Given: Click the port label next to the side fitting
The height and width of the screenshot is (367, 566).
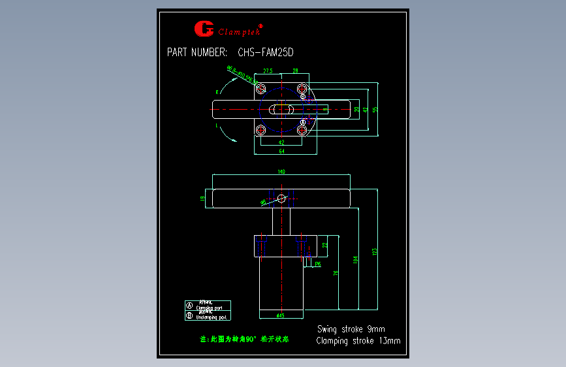Looking at the screenshot, I should point(318,264).
